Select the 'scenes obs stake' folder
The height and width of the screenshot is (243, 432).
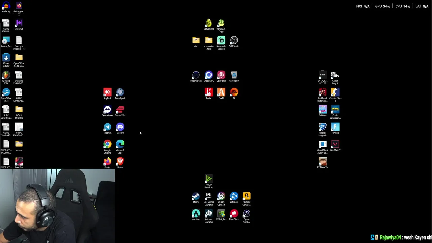click(209, 43)
